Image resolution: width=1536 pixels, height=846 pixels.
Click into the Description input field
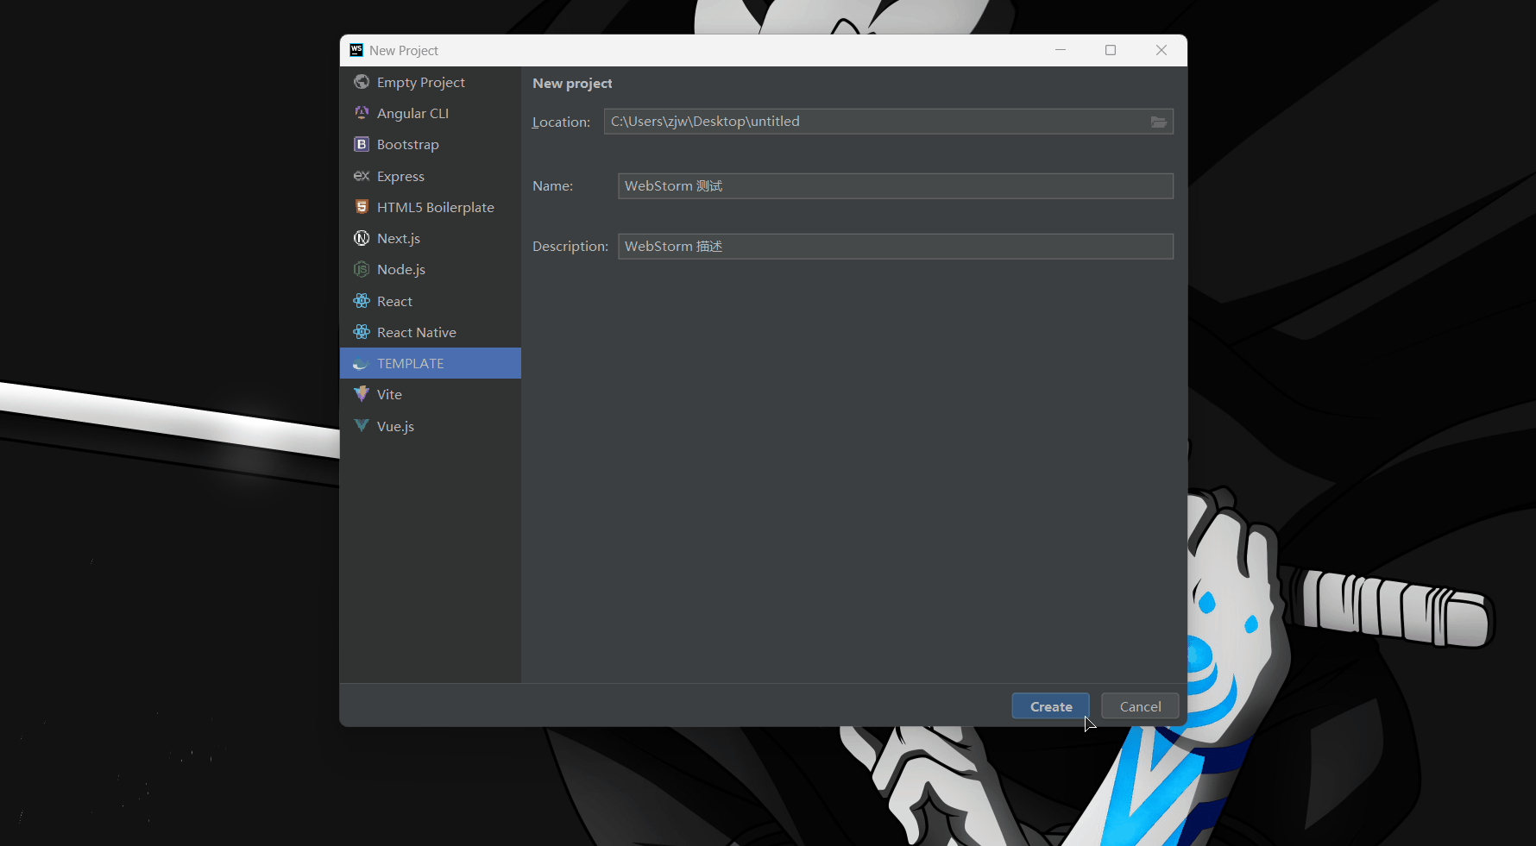click(896, 247)
